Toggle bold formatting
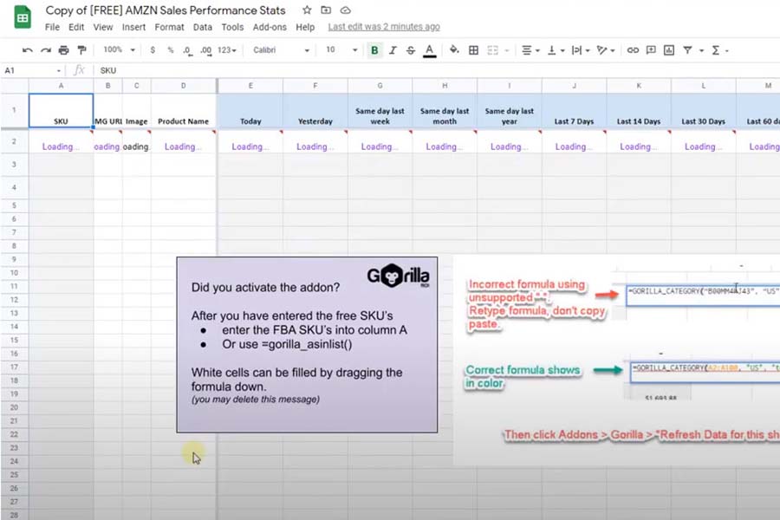Viewport: 780px width, 520px height. (374, 50)
